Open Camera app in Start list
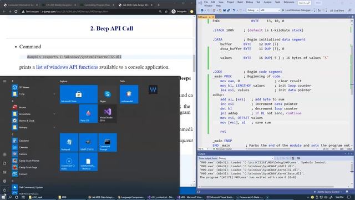Screen dimensions: 355x200 [x=33, y=154]
